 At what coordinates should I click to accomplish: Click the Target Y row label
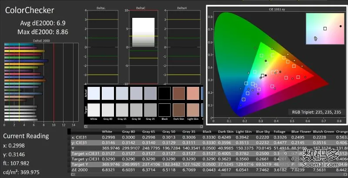(x=78, y=164)
